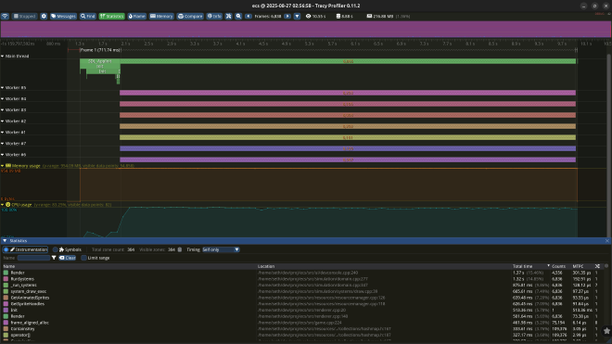Open the options gear icon in toolbar
Screen dimensions: 612x344
point(44,16)
